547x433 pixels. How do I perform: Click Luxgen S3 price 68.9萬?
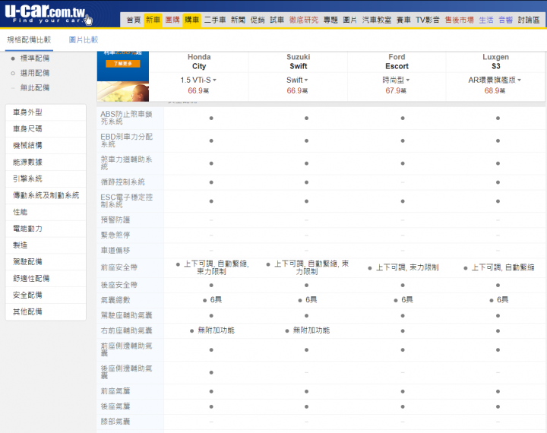(495, 90)
